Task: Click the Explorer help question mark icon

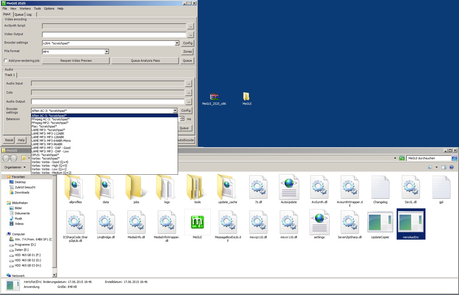Action: click(x=451, y=167)
